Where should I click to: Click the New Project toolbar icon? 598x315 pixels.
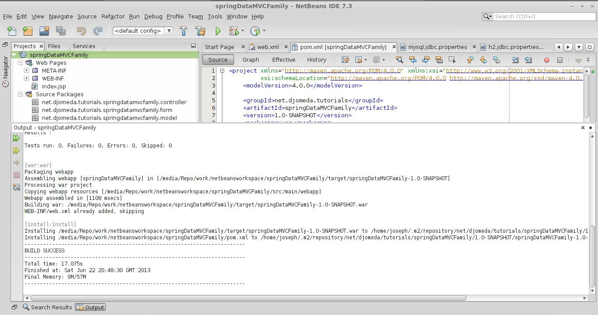click(x=28, y=31)
